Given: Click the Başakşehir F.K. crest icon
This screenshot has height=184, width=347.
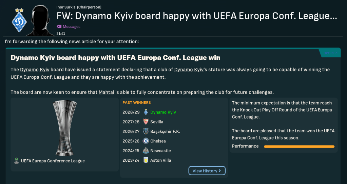Looking at the screenshot, I should [146, 131].
